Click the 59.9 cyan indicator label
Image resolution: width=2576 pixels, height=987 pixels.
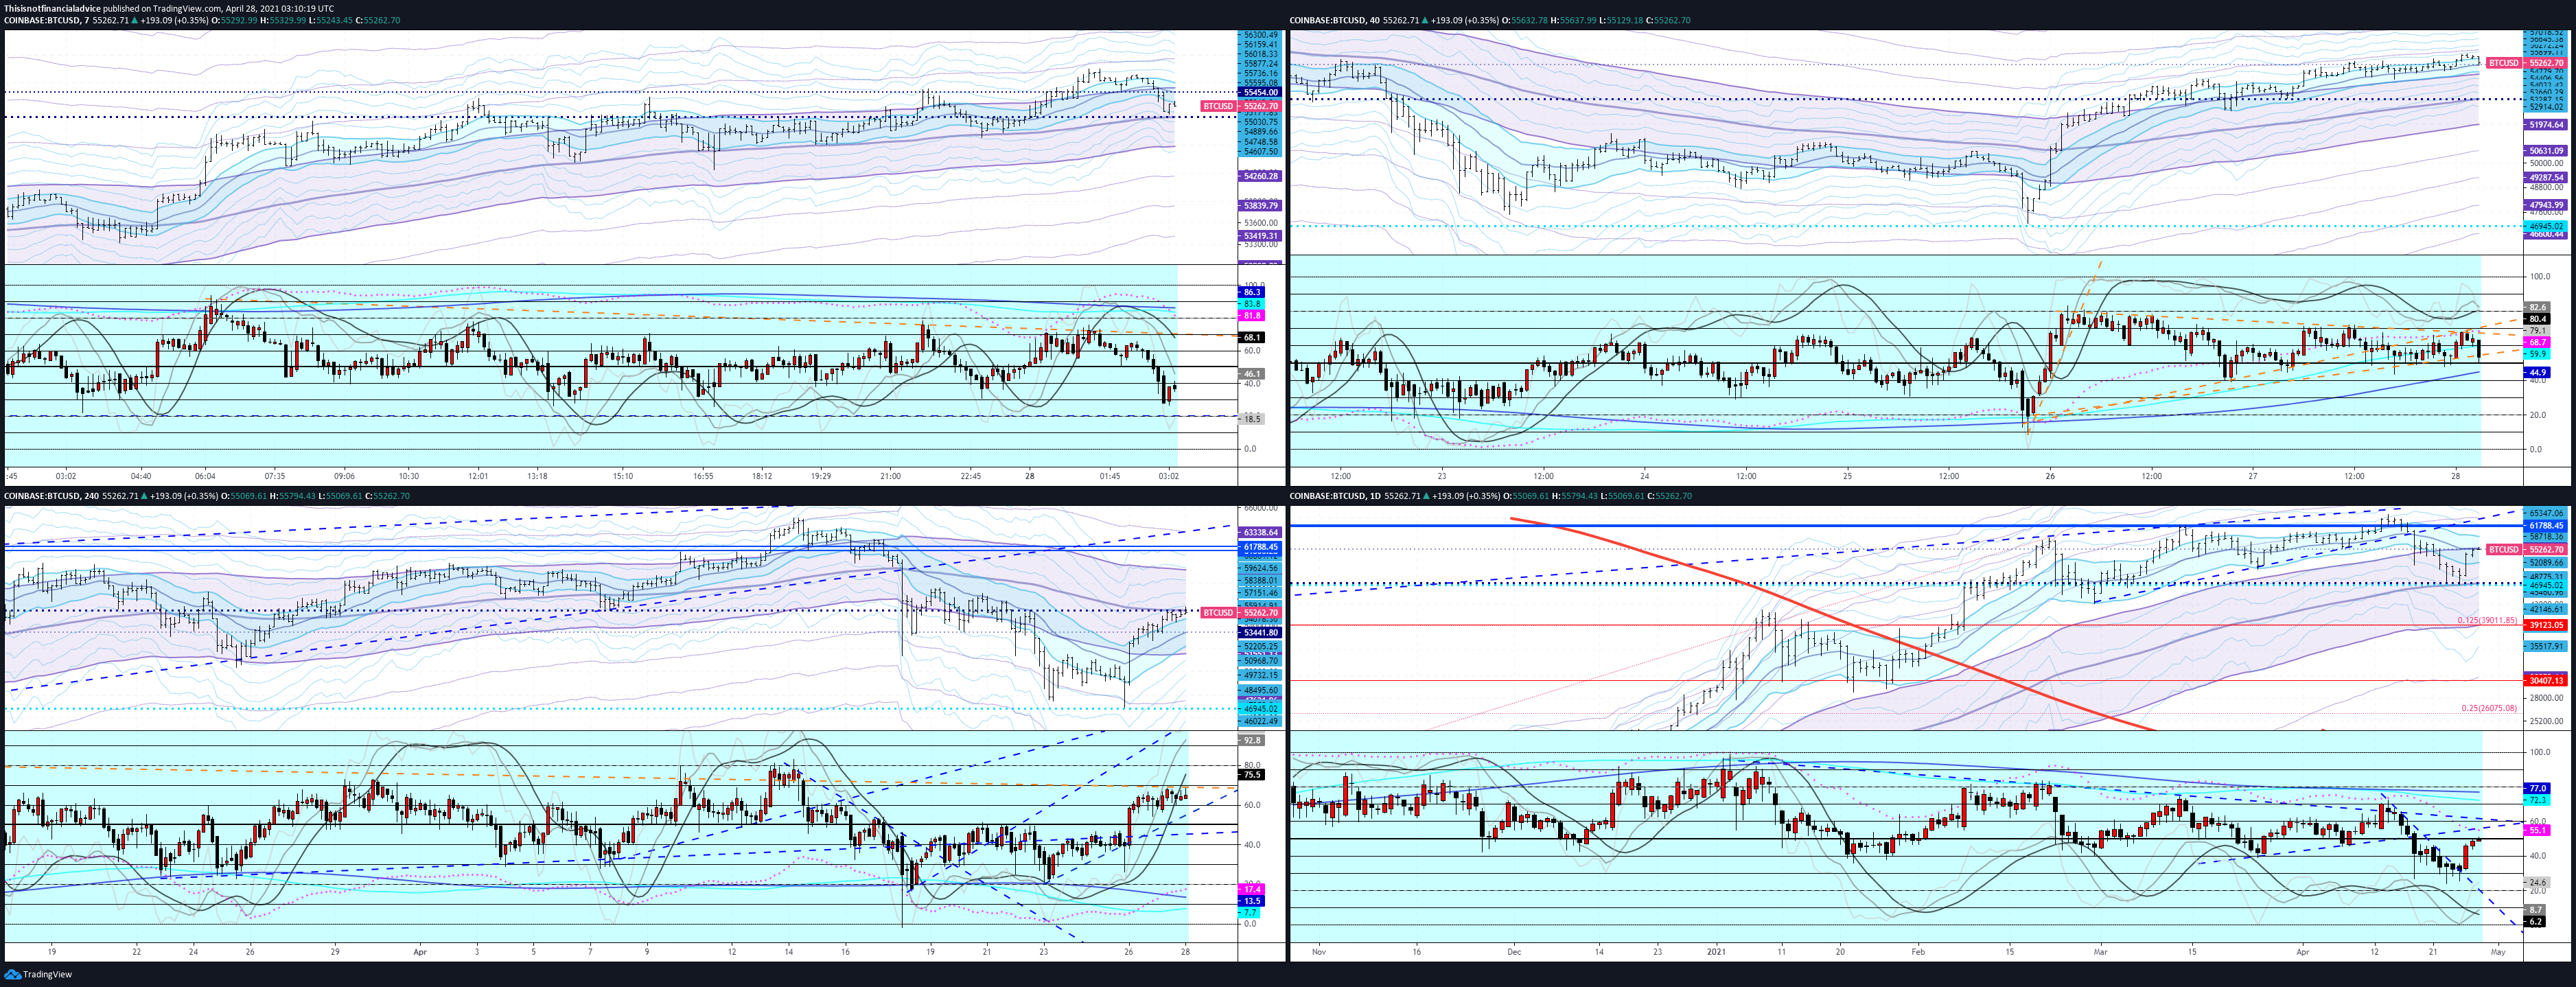point(2538,354)
